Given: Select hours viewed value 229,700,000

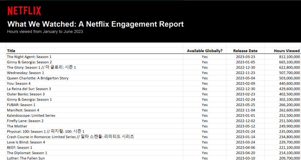Looking at the screenshot, I should tap(289, 142).
